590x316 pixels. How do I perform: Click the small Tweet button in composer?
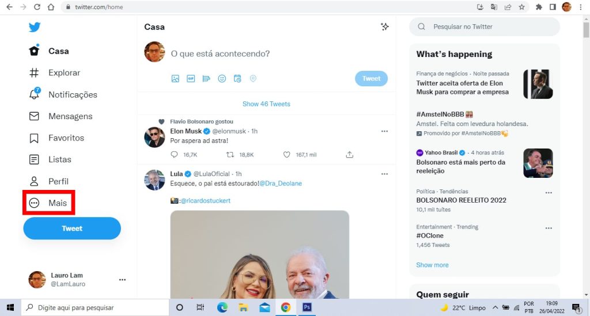[x=371, y=78]
